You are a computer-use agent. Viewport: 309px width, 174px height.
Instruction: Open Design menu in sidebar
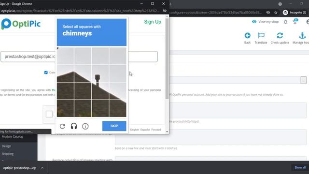coord(6,146)
